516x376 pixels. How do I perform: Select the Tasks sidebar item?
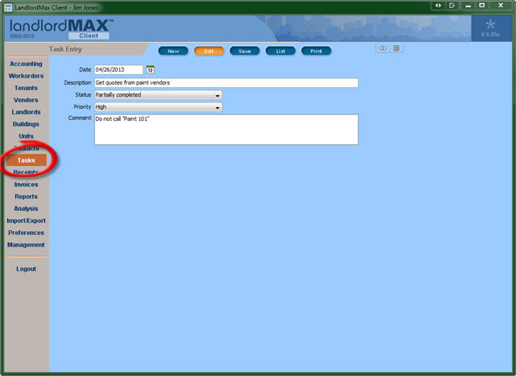(27, 160)
